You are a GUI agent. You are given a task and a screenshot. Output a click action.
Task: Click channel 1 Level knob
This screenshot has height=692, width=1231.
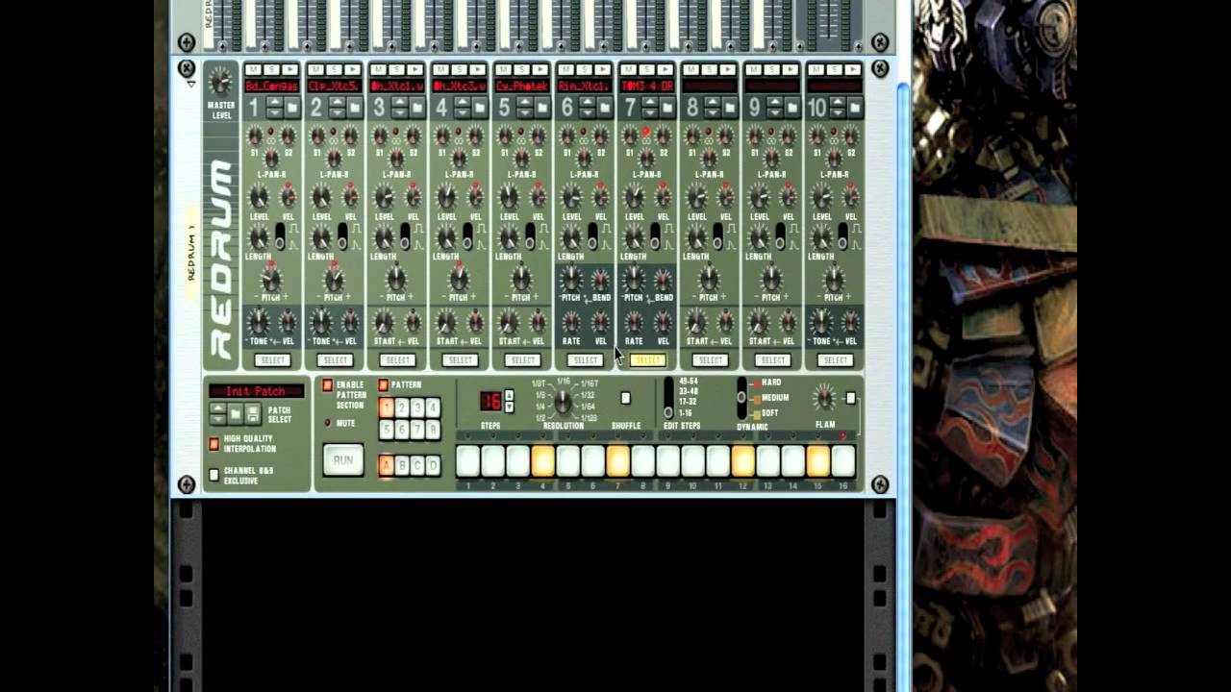[x=258, y=197]
